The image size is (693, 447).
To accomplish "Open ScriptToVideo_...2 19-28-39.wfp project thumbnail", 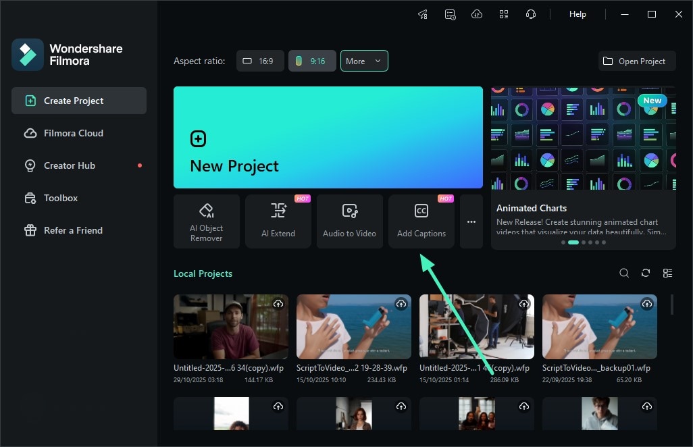I will [x=353, y=327].
